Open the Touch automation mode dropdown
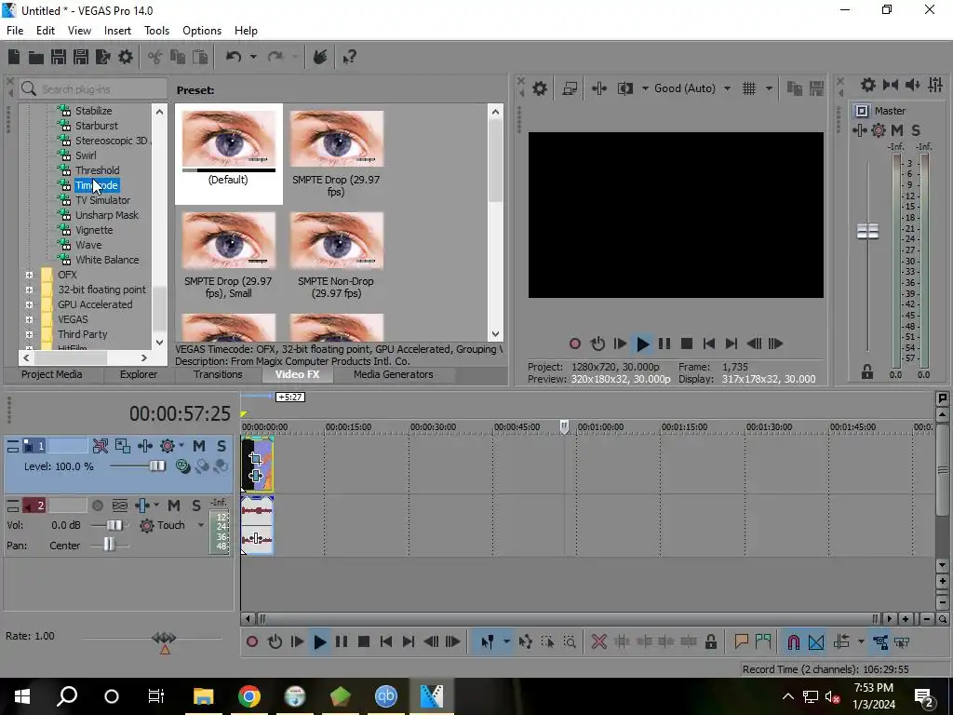Viewport: 953px width, 715px height. pos(201,525)
